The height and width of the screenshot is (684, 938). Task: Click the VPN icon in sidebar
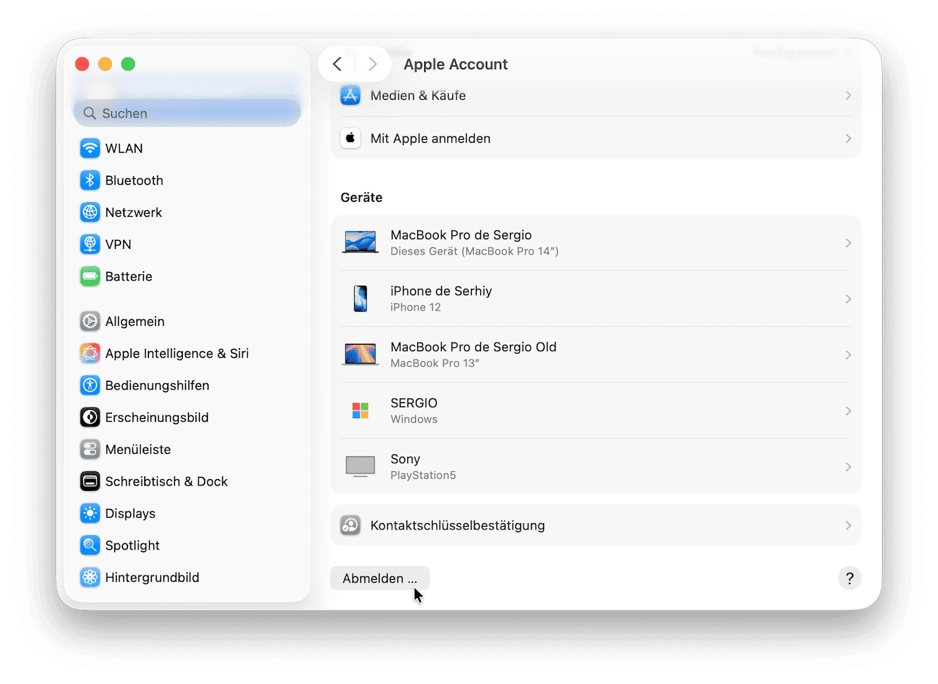click(x=90, y=245)
